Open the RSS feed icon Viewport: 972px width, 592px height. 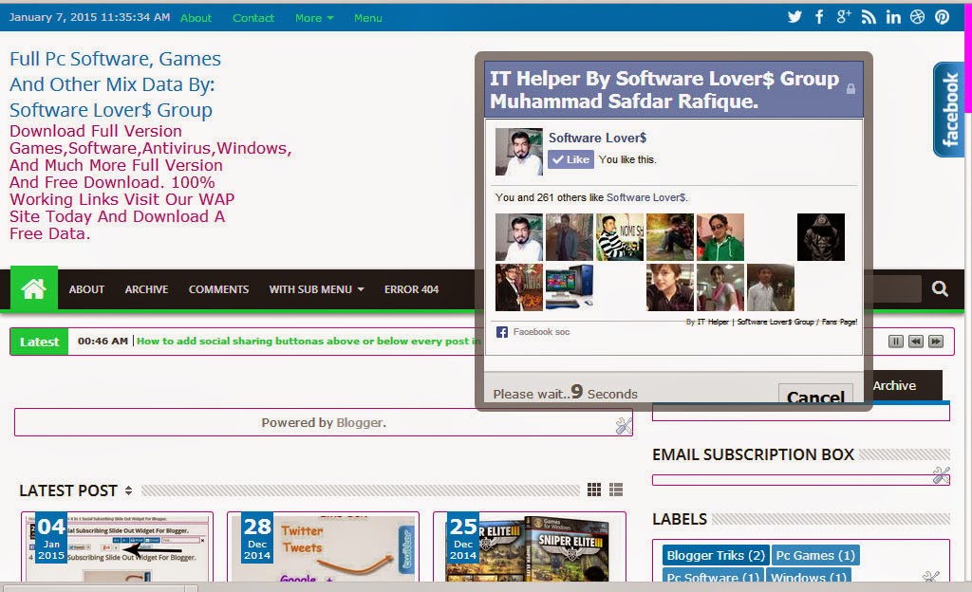point(869,17)
